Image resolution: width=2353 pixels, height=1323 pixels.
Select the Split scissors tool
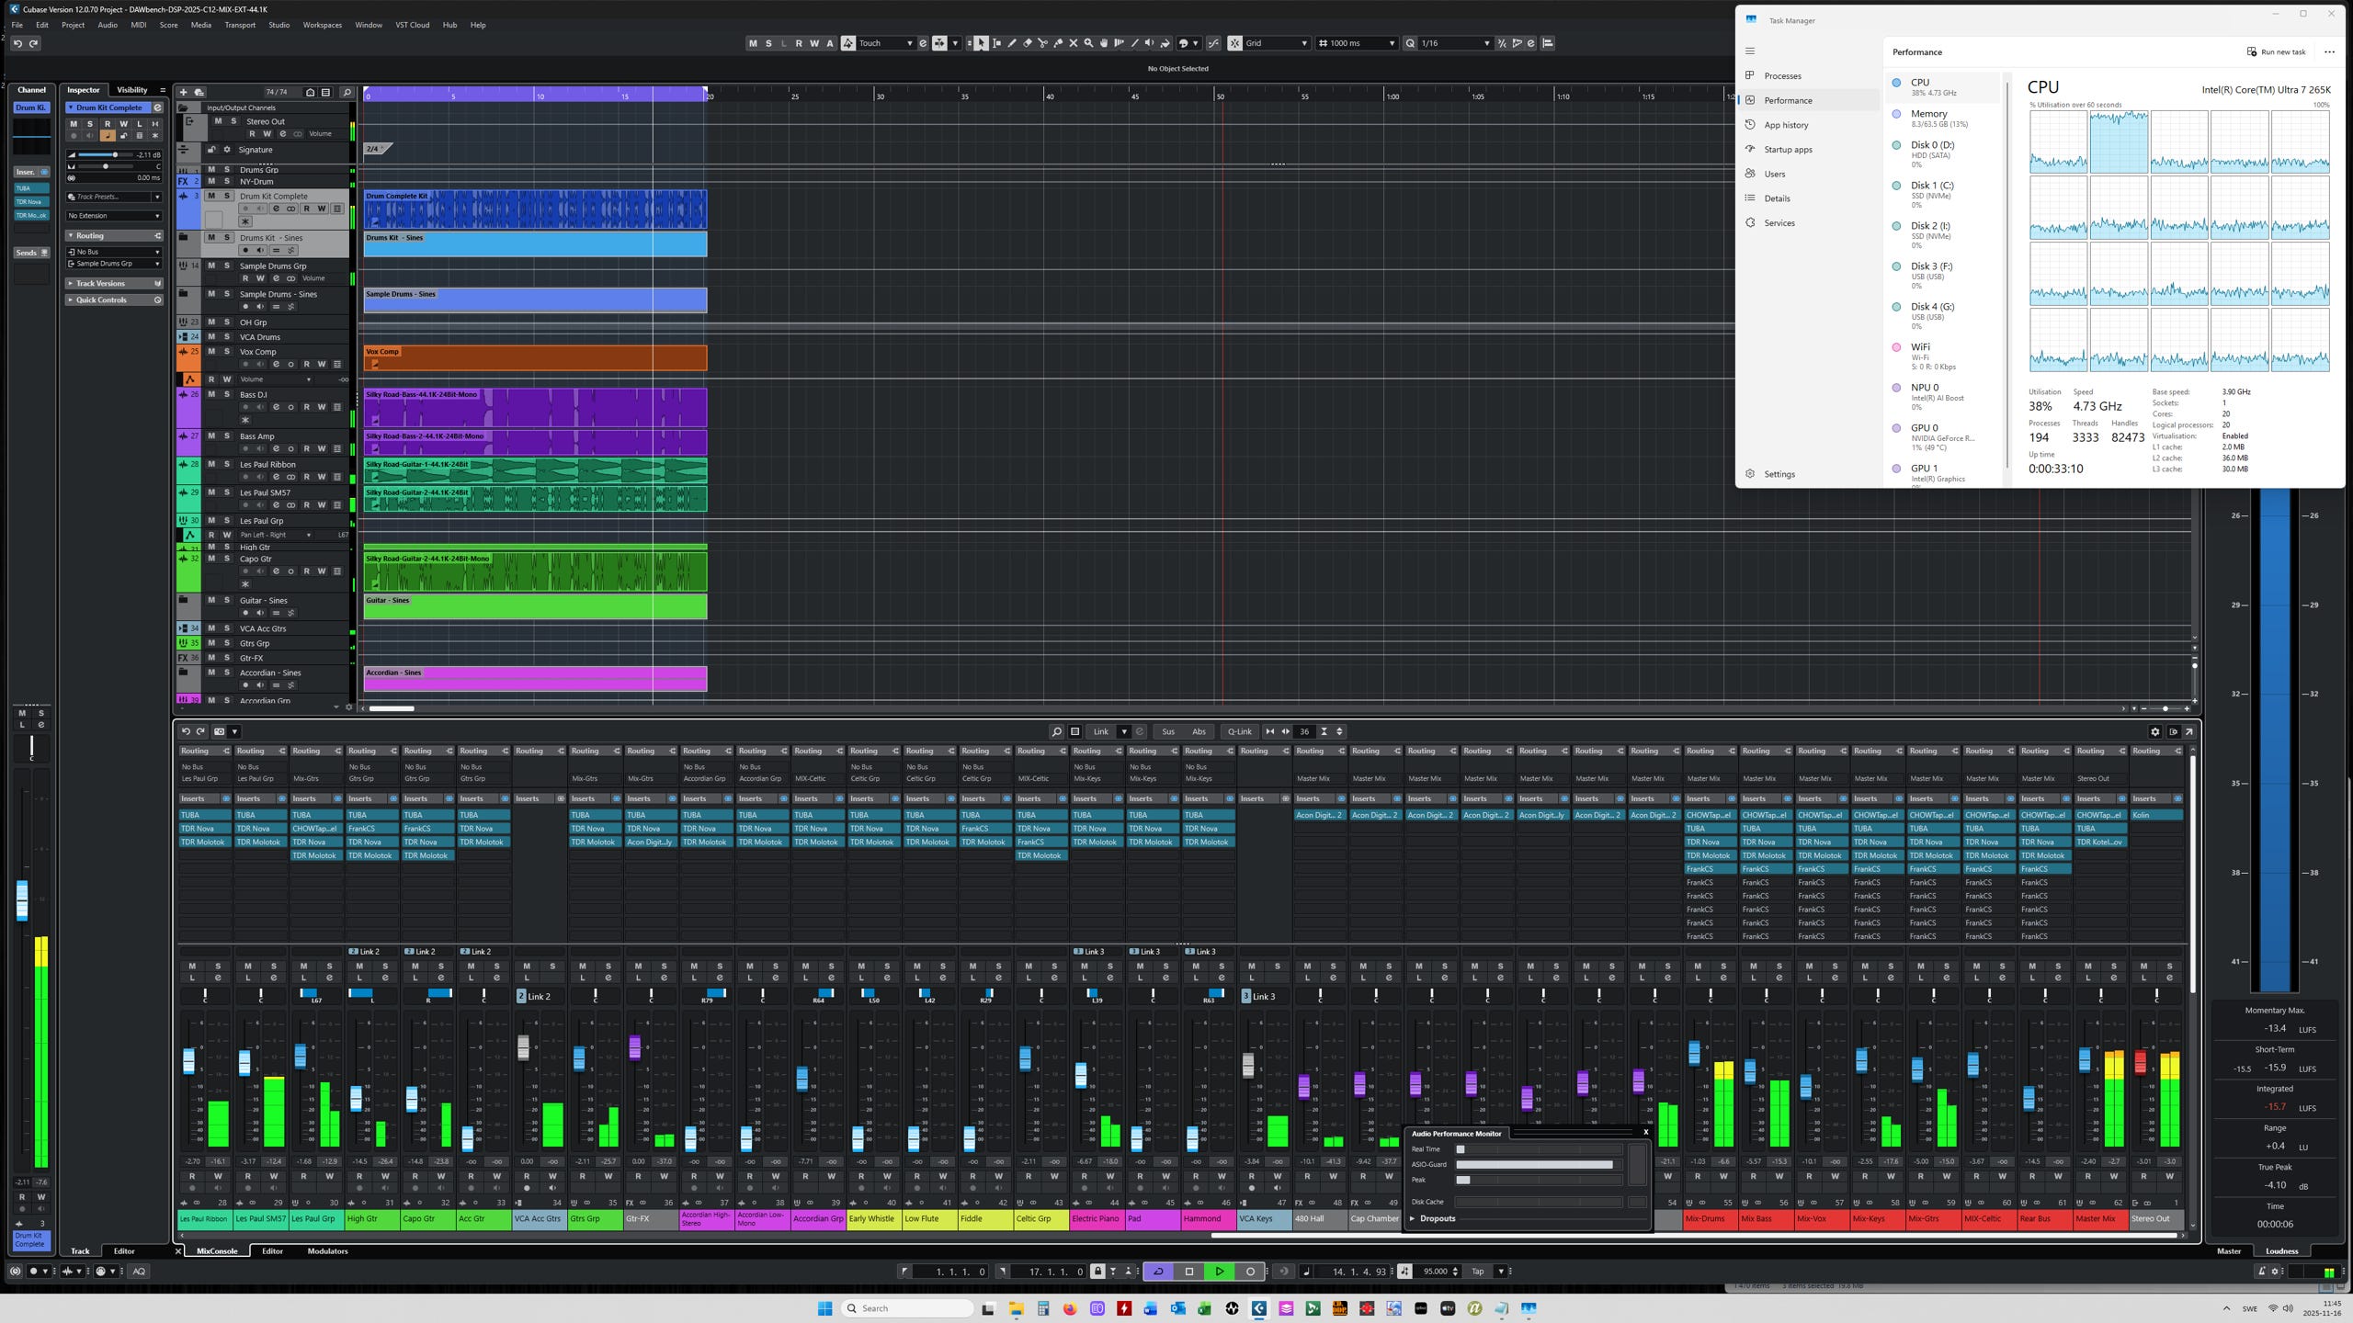pos(1042,43)
